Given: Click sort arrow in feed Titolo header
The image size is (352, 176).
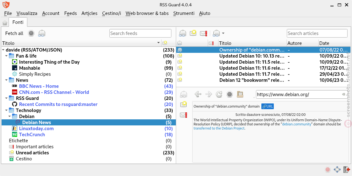Looking at the screenshot, I should (158, 43).
